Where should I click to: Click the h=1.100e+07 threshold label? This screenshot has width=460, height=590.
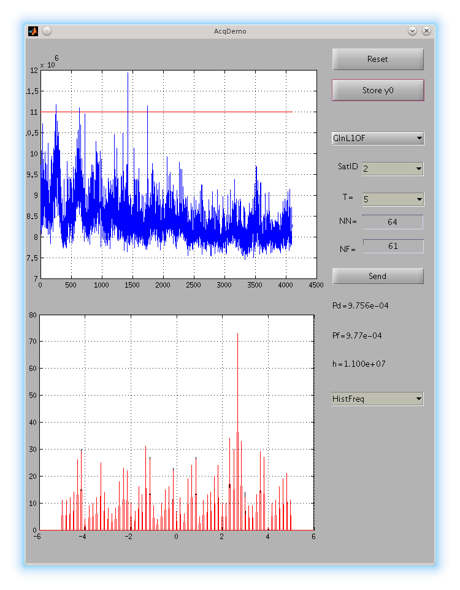359,364
